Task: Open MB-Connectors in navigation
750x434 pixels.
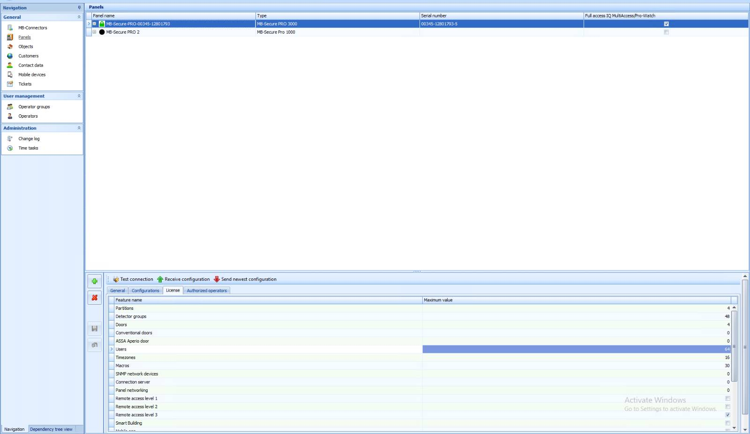Action: pos(32,28)
